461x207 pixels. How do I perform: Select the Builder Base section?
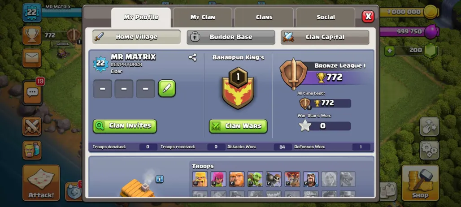click(x=231, y=37)
